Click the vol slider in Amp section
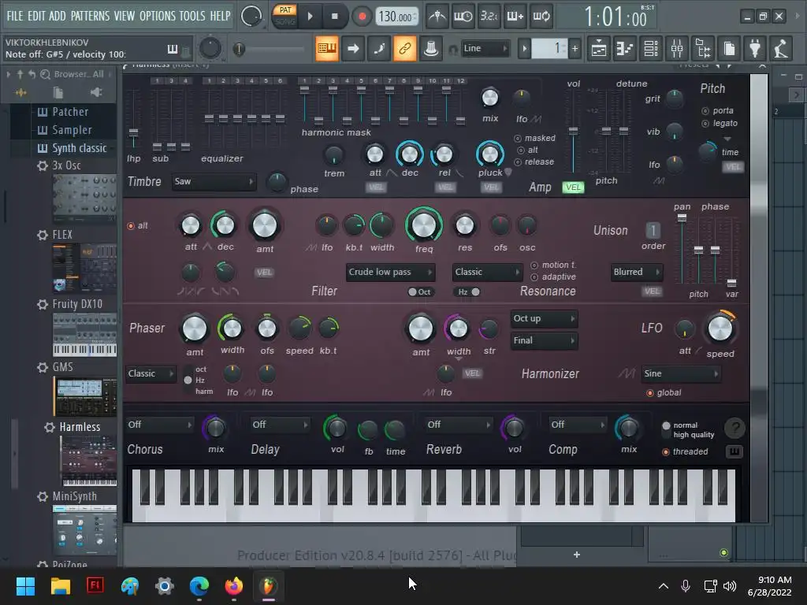The height and width of the screenshot is (605, 807). coord(573,132)
